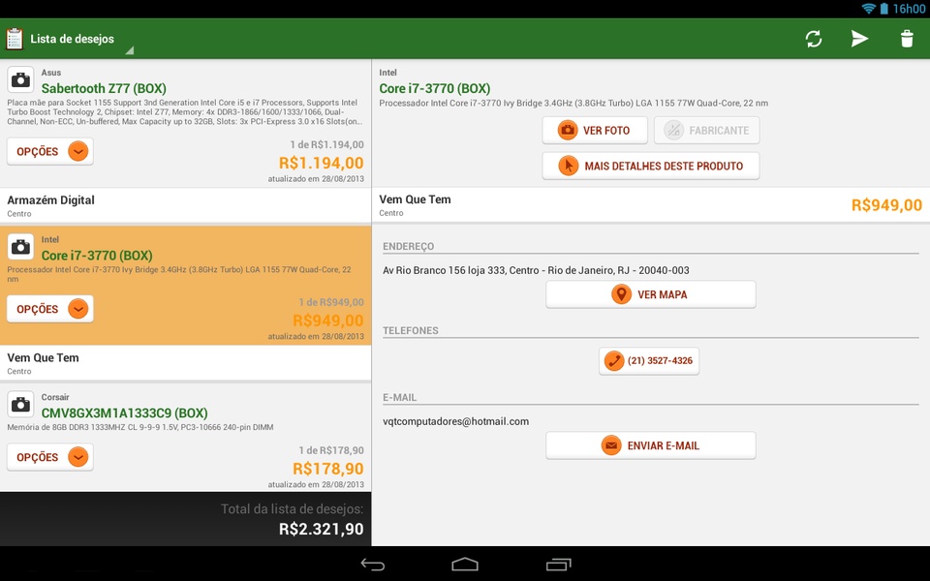Screen dimensions: 930x581
Task: Tap the send/share wish list icon
Action: (859, 39)
